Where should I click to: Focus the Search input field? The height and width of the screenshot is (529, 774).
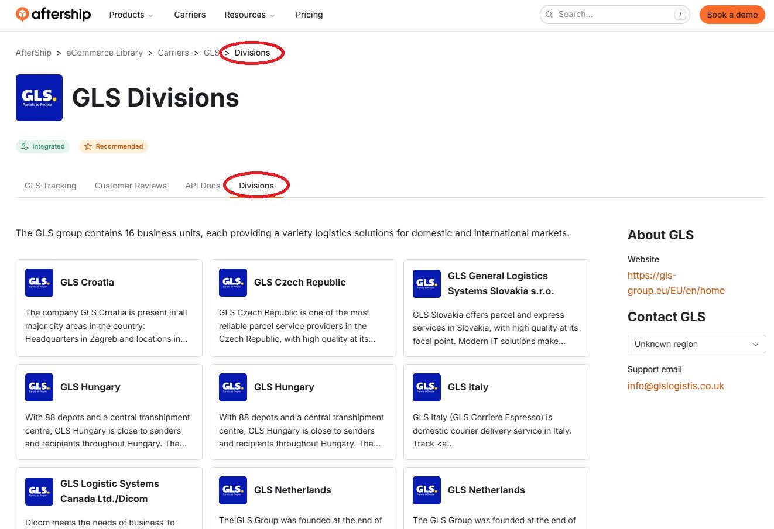click(x=615, y=15)
